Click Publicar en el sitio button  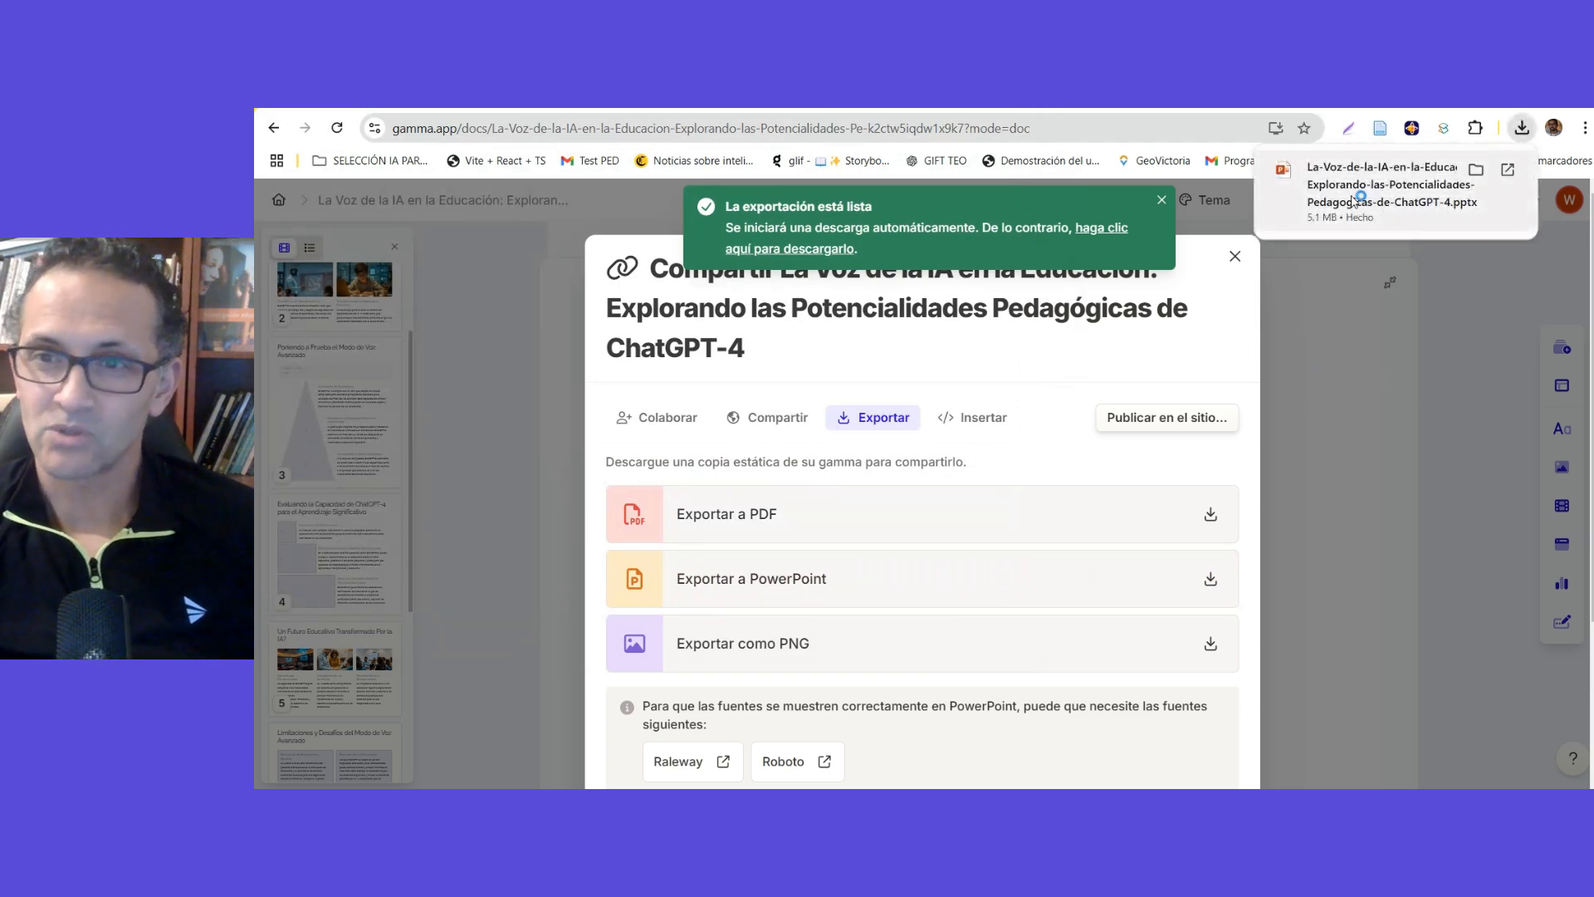pos(1166,418)
